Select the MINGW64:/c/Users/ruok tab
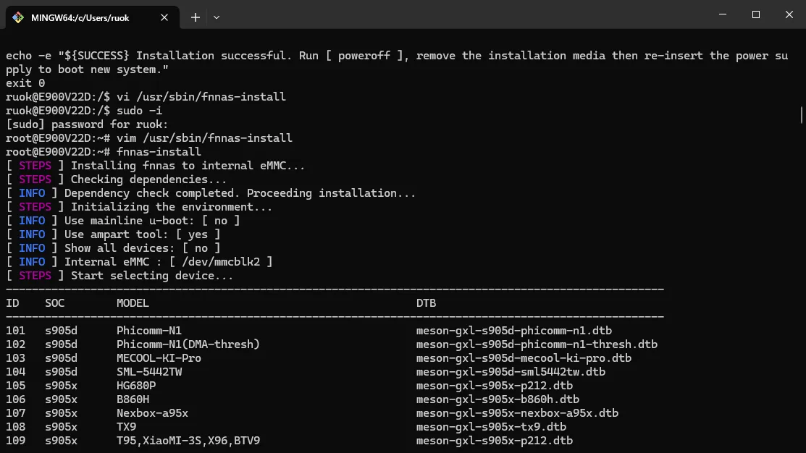 (80, 17)
